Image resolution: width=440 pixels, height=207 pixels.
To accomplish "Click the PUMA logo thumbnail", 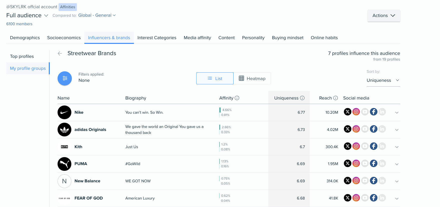I will click(64, 164).
